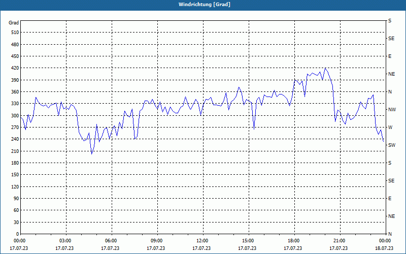This screenshot has width=406, height=254.
Task: Select the W compass label
Action: click(390, 128)
